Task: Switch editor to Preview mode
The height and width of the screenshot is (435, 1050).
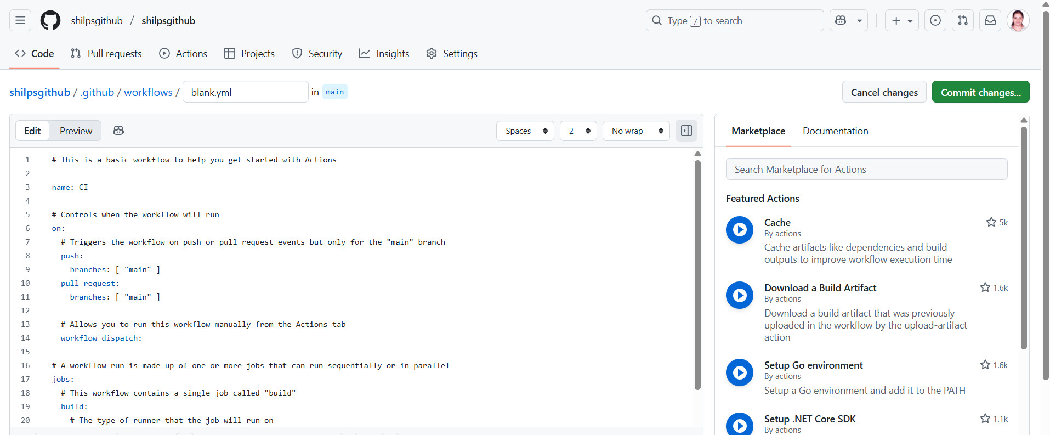Action: 76,131
